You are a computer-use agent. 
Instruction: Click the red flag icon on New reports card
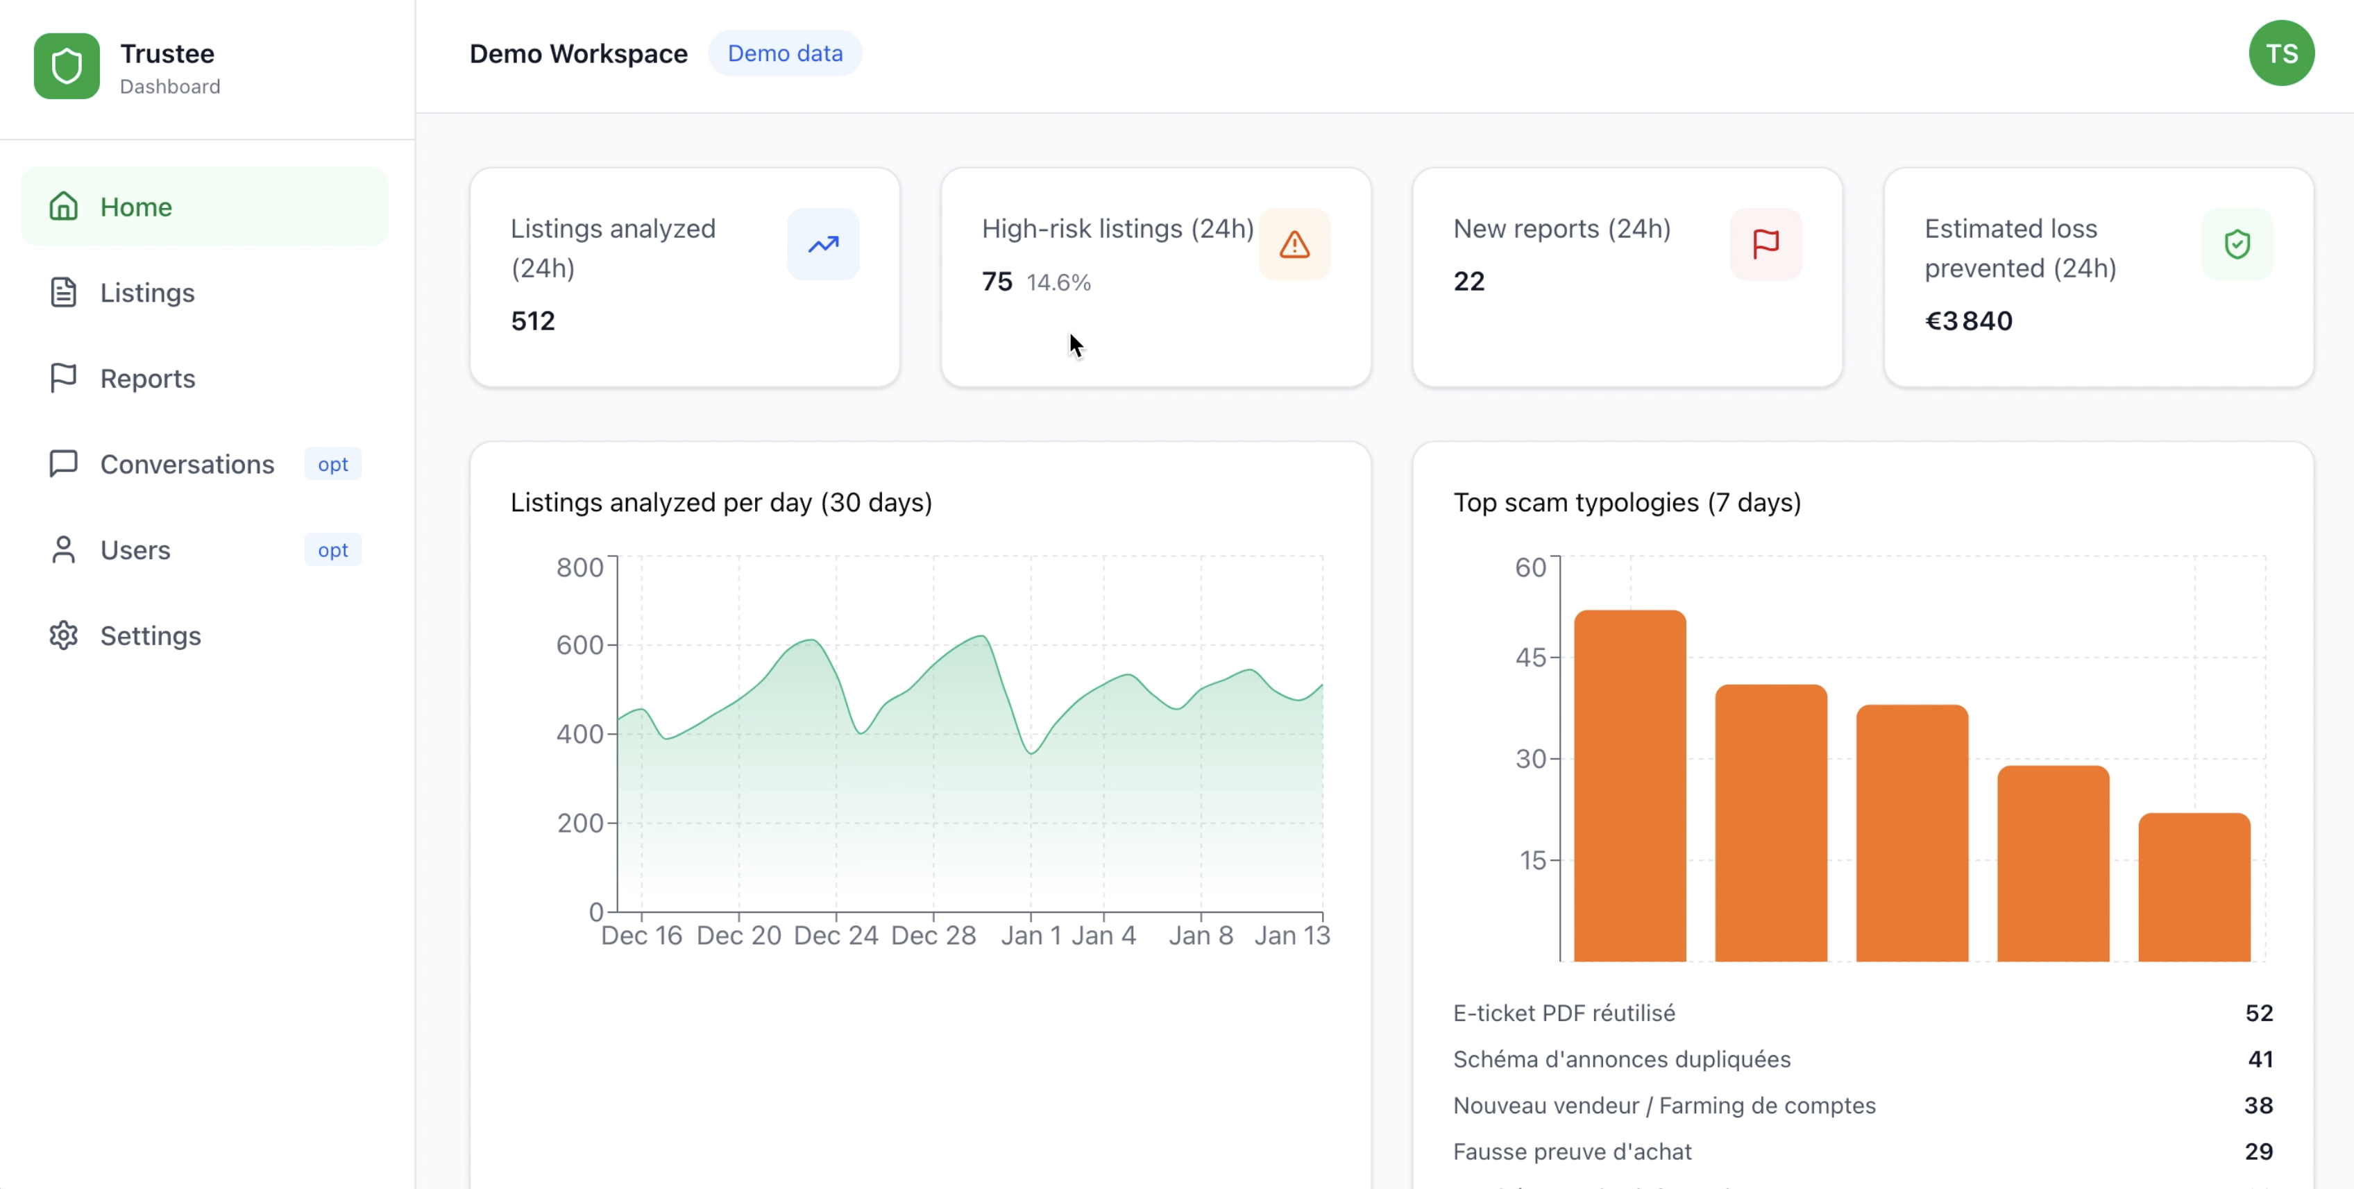pos(1765,243)
